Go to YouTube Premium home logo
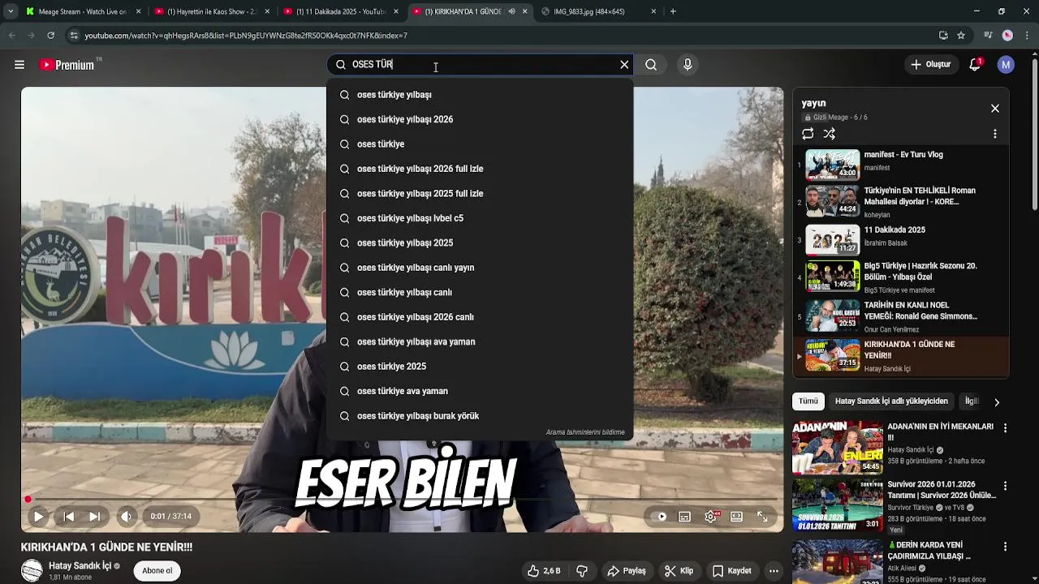Viewport: 1039px width, 584px height. [68, 65]
